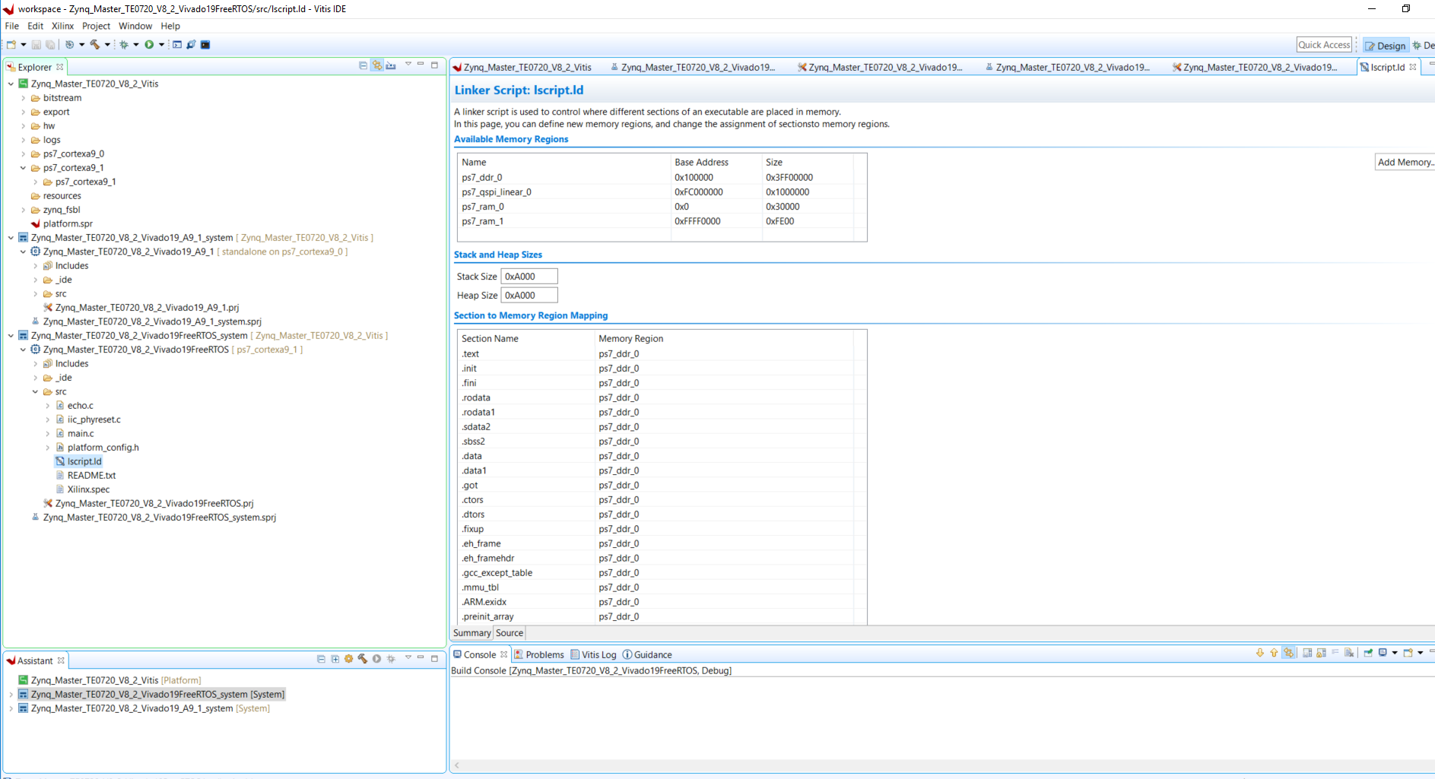Expand the bitstream folder in Explorer
This screenshot has height=779, width=1435.
24,98
